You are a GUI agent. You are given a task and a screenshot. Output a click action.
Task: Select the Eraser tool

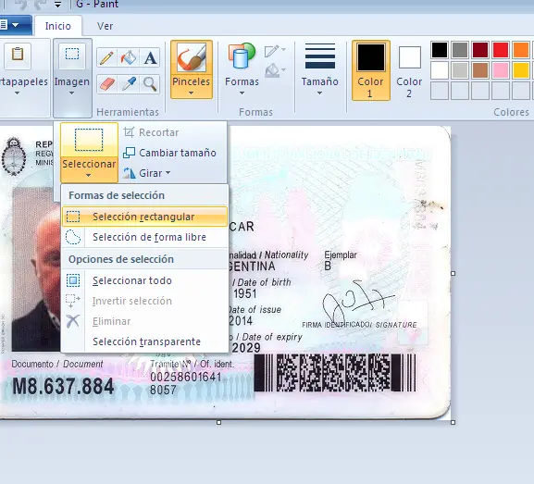[107, 84]
